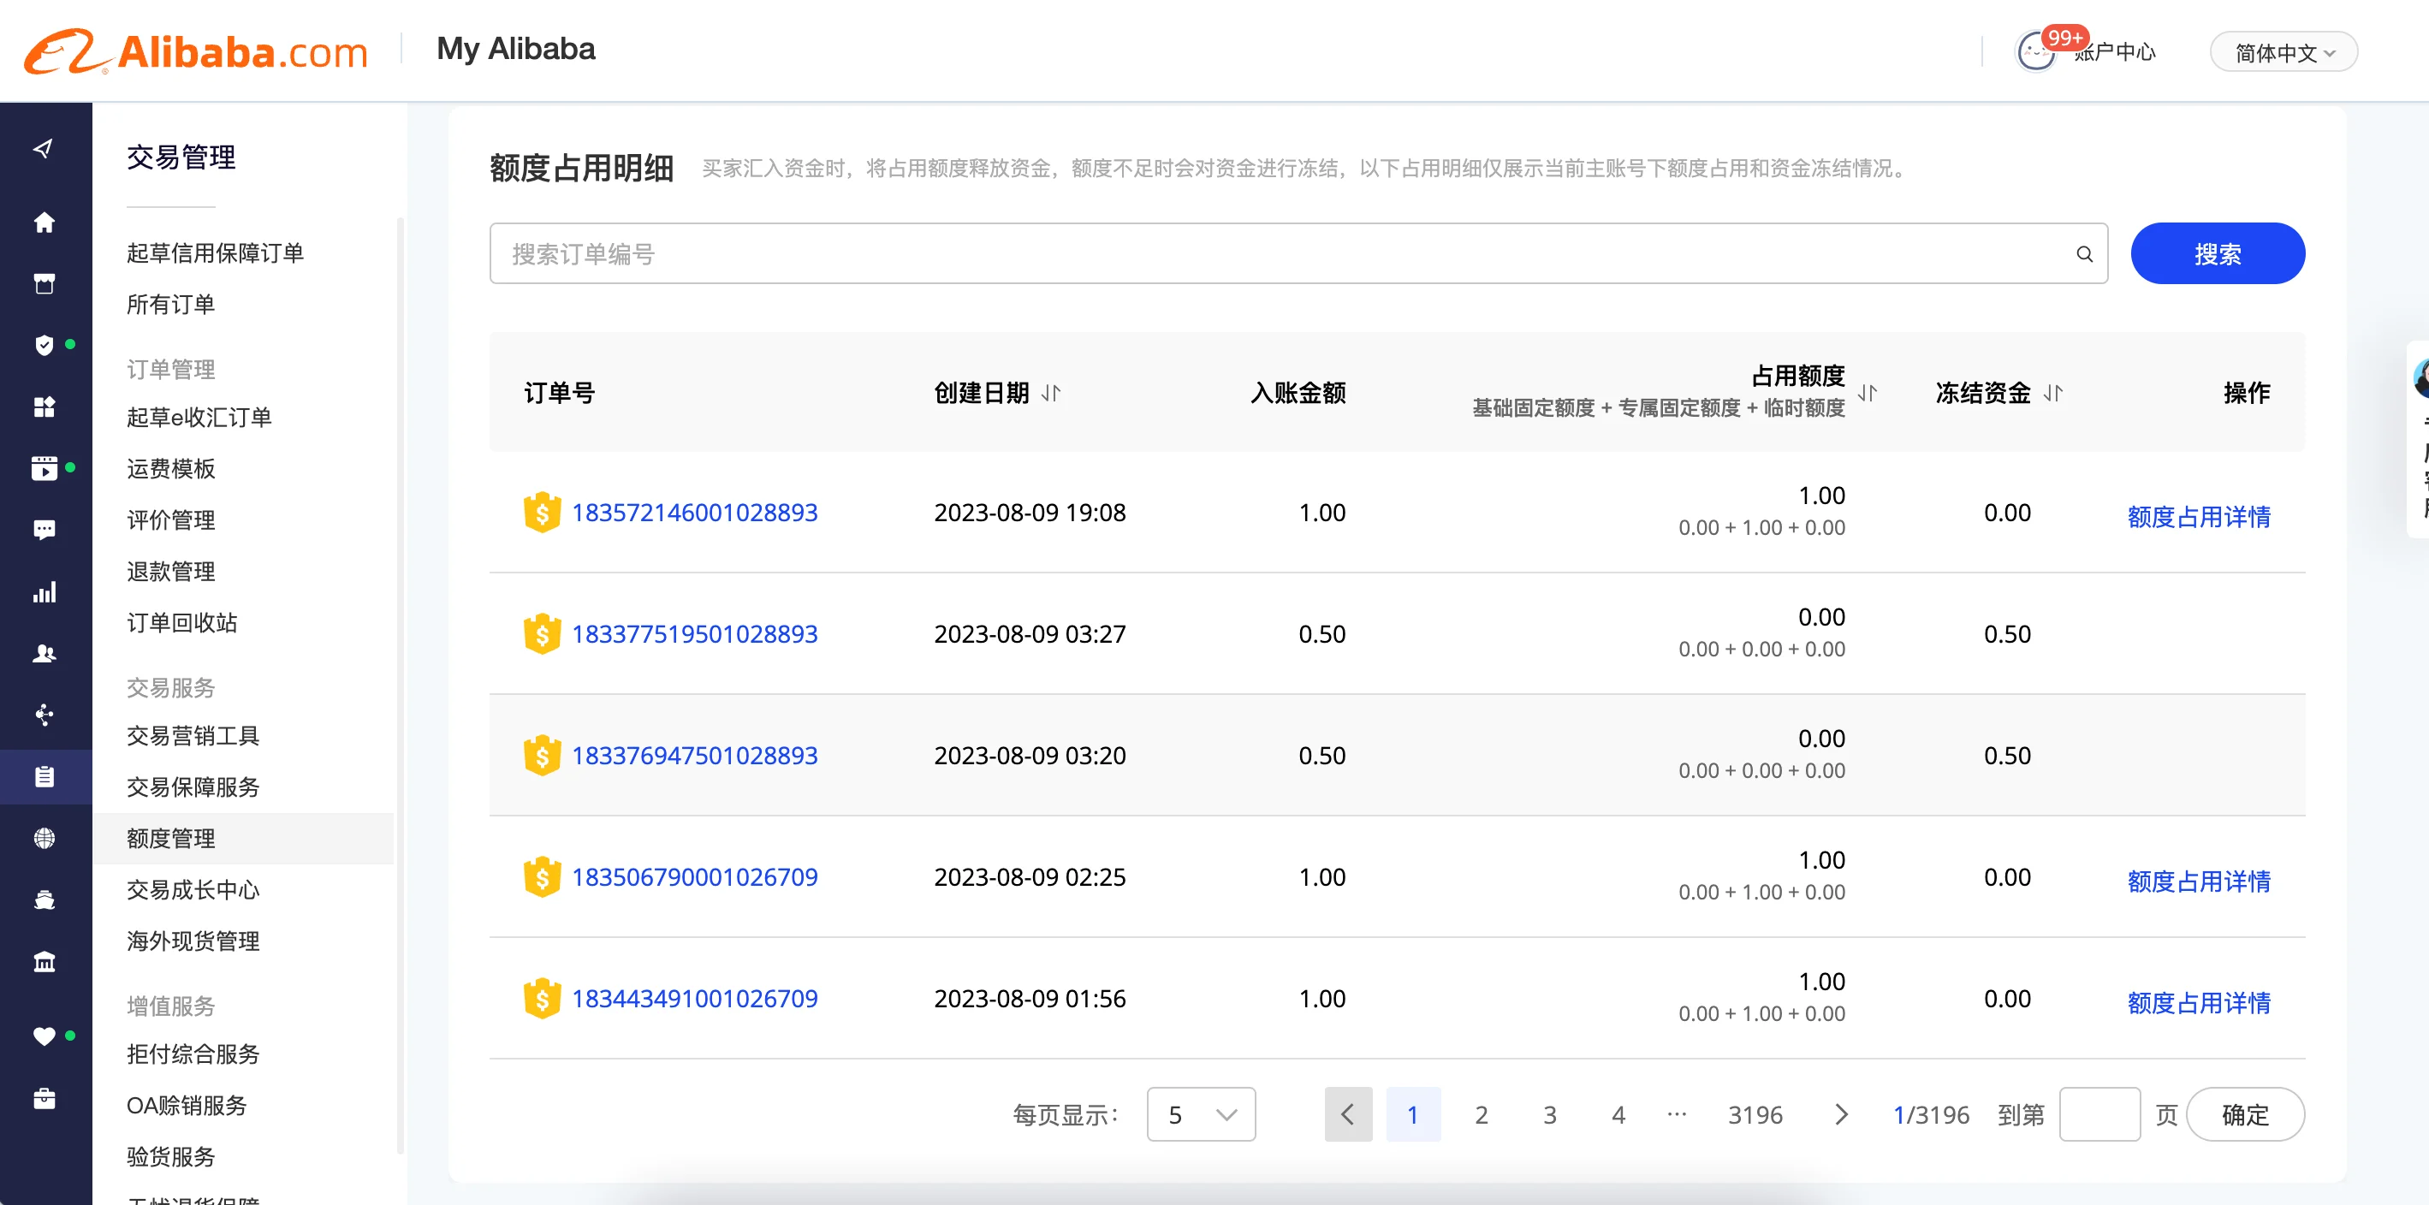Toggle sort on 冻结资金 column
Viewport: 2429px width, 1205px height.
pyautogui.click(x=2052, y=393)
